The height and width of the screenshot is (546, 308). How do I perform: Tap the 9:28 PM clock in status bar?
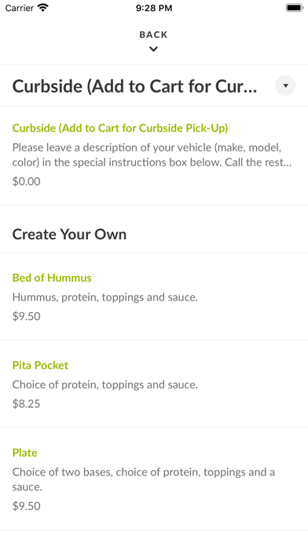(154, 8)
